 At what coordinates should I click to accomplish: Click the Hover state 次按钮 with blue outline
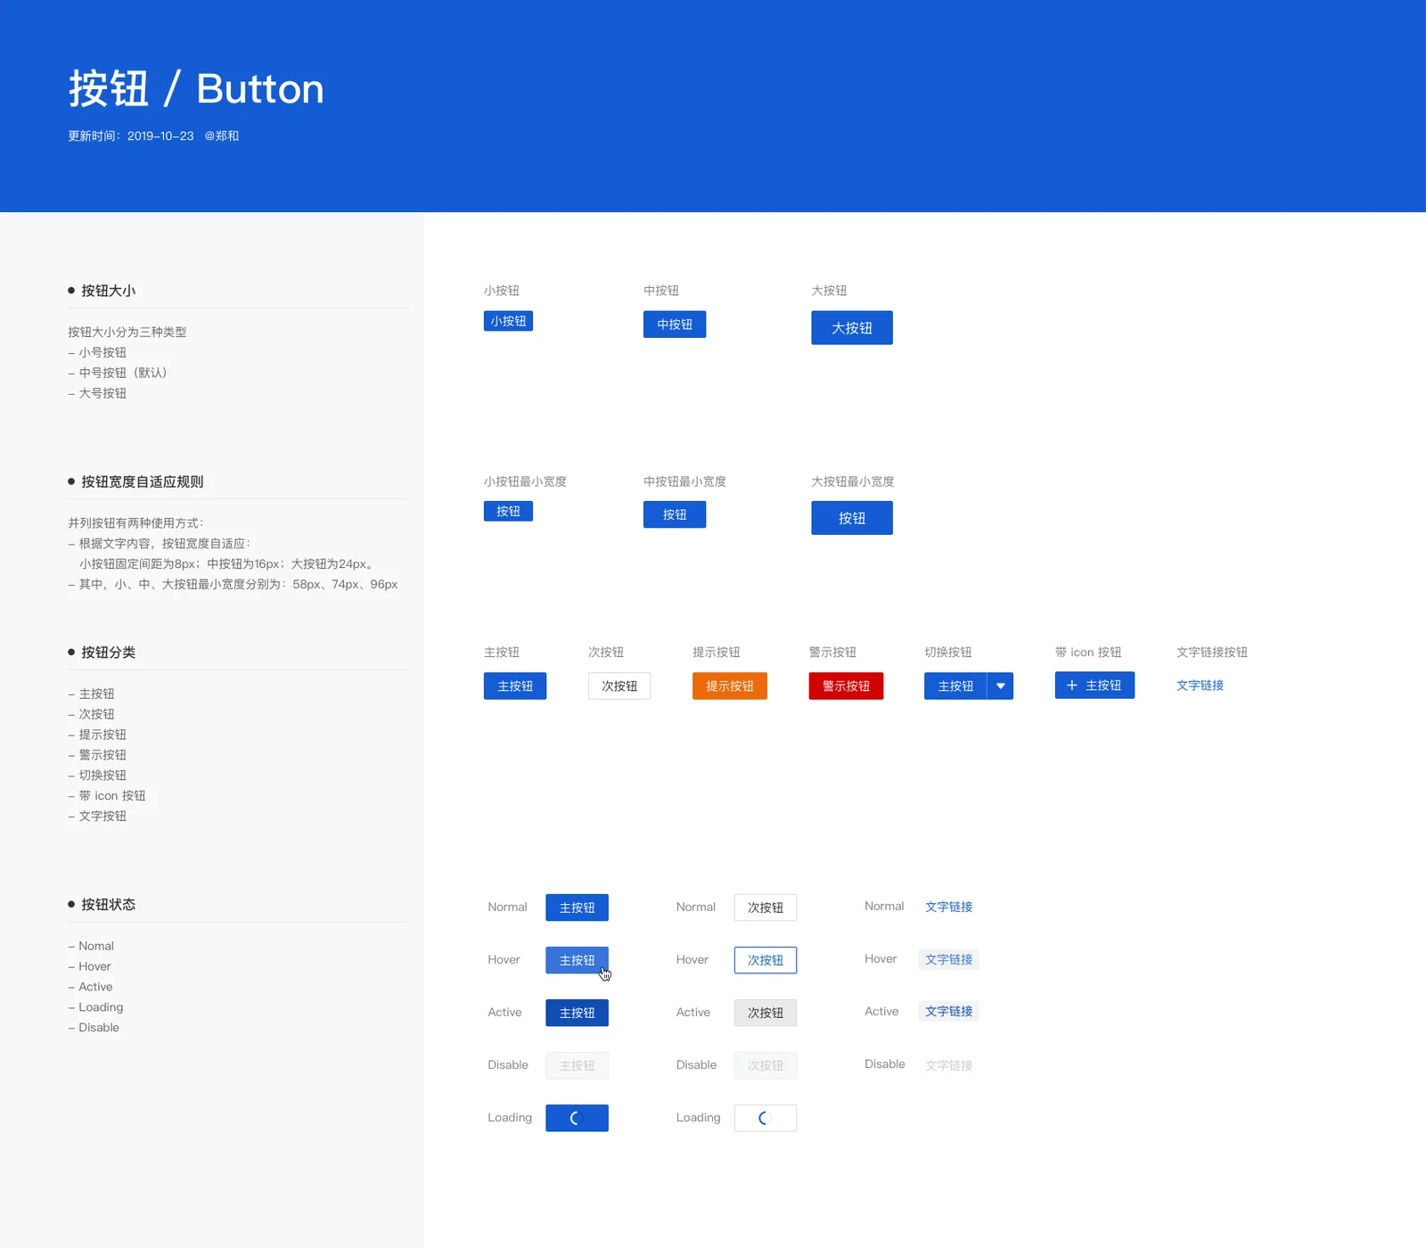click(766, 960)
